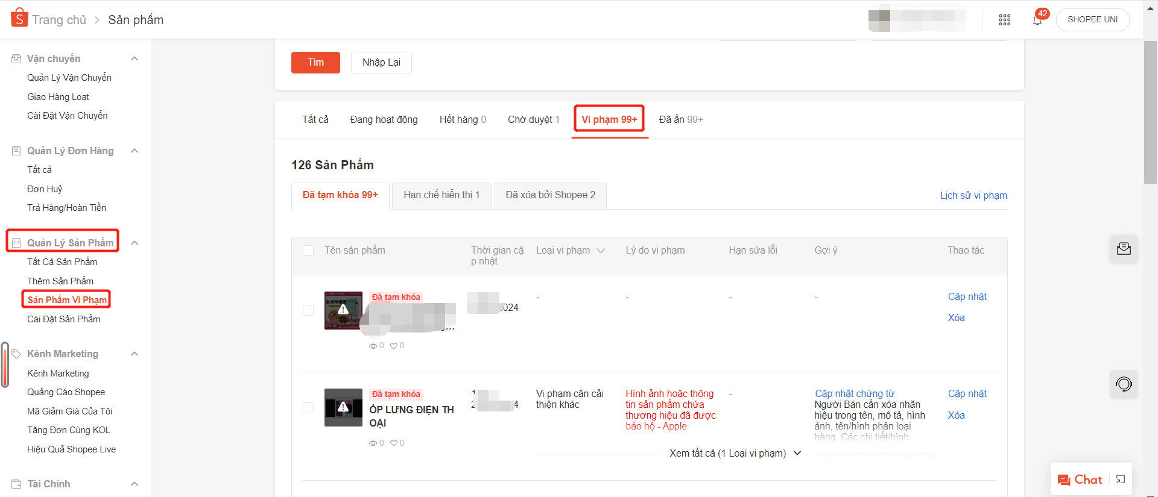Click the Quản Lý Sản Phẩm section icon

[16, 243]
